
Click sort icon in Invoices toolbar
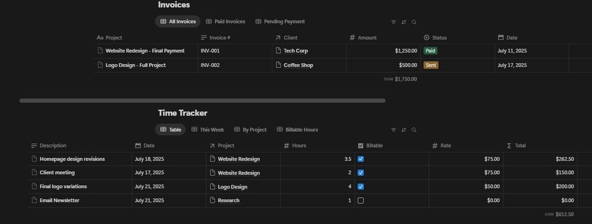[x=404, y=22]
